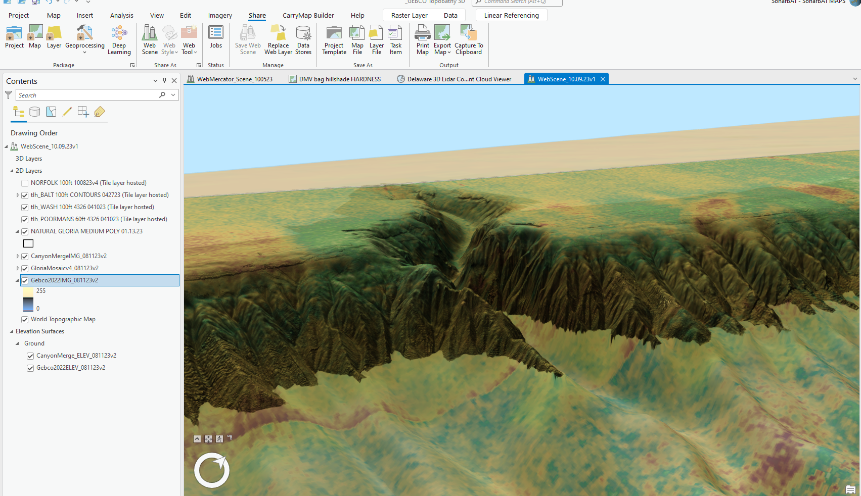This screenshot has height=496, width=861.
Task: Click the Project Template save option
Action: click(334, 39)
